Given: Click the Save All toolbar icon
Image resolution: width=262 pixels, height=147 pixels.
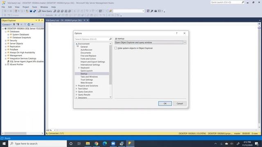Looking at the screenshot, I should (35, 11).
